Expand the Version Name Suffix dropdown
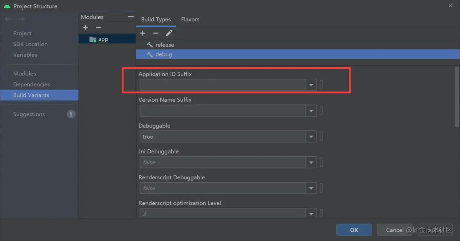This screenshot has height=241, width=460. pyautogui.click(x=311, y=111)
